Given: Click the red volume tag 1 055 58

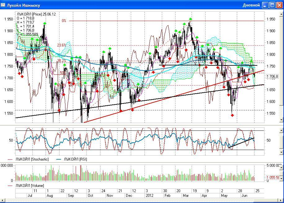Looking at the screenshot, I should tap(273, 178).
